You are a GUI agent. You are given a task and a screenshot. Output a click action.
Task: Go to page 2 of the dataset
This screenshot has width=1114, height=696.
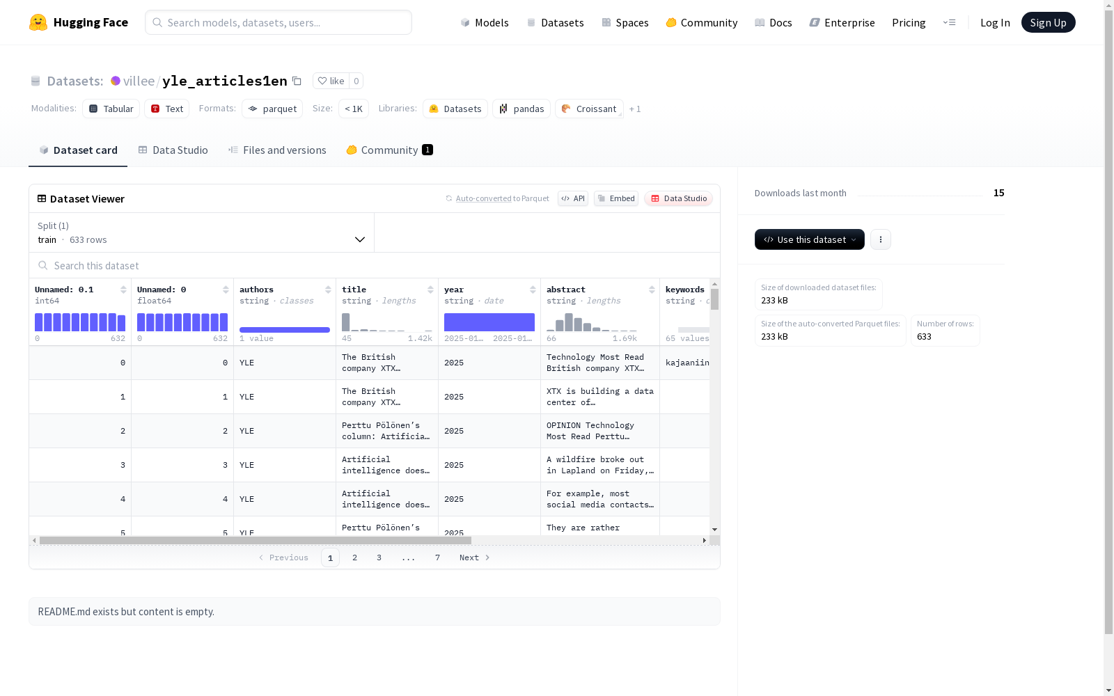pos(355,557)
